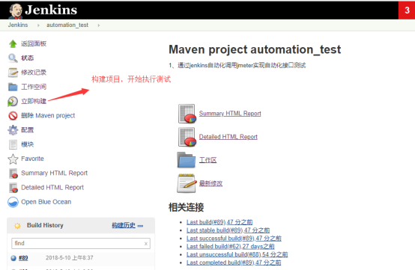Viewport: 415px width, 270px height.
Task: Click the sun weather Build History icon
Action: (x=17, y=226)
